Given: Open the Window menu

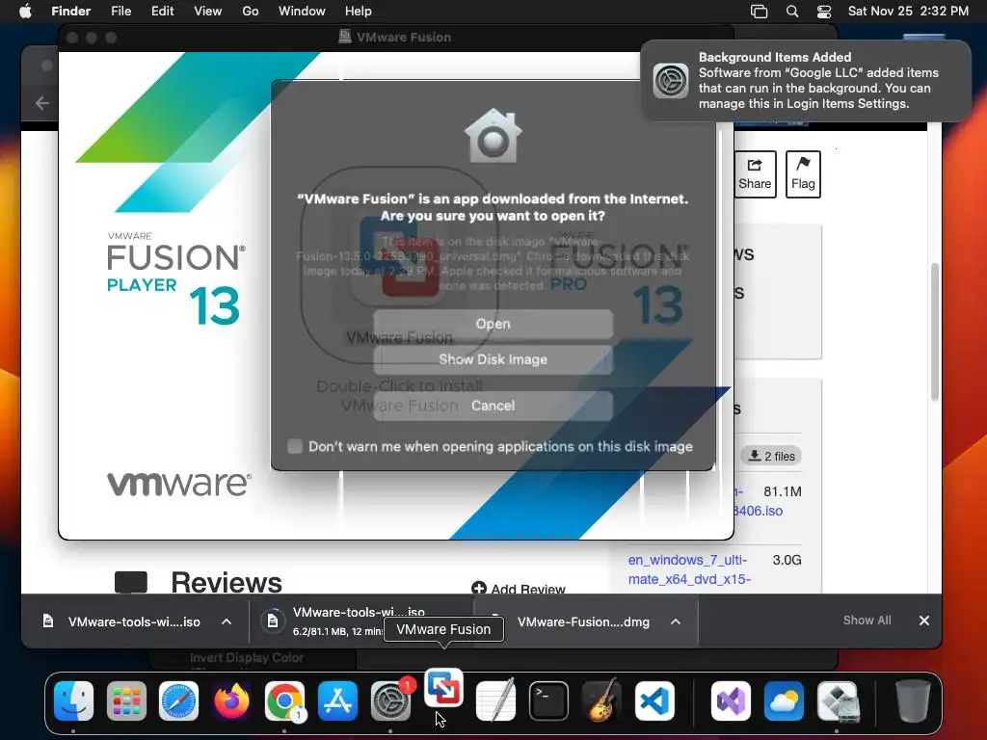Looking at the screenshot, I should (x=302, y=12).
